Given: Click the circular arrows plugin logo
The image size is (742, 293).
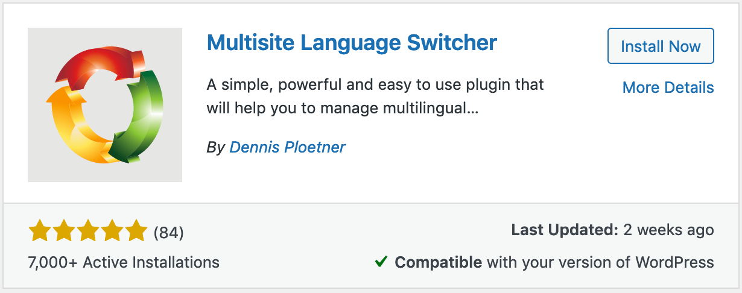Looking at the screenshot, I should click(105, 105).
